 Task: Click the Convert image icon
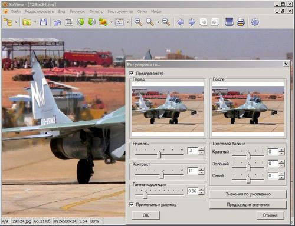pos(103,22)
